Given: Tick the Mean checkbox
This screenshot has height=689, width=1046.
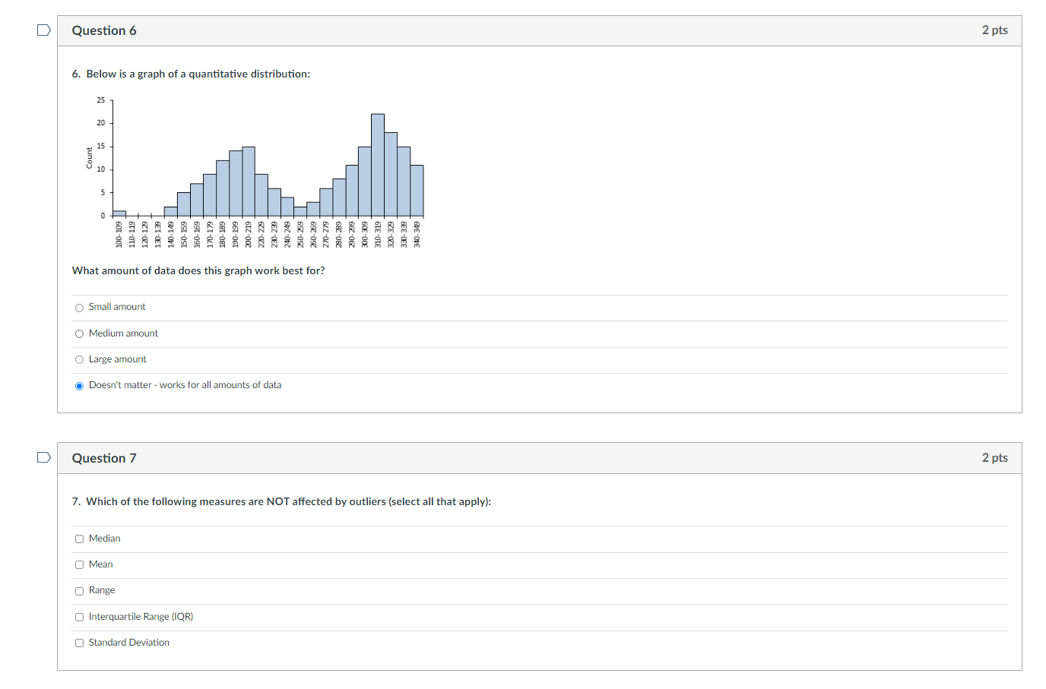Looking at the screenshot, I should pyautogui.click(x=79, y=565).
